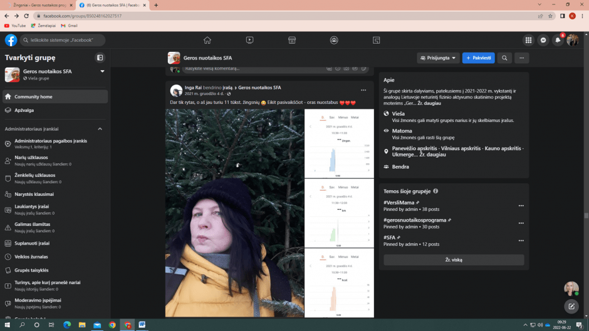Open Microsoft Word from the taskbar

[x=142, y=325]
